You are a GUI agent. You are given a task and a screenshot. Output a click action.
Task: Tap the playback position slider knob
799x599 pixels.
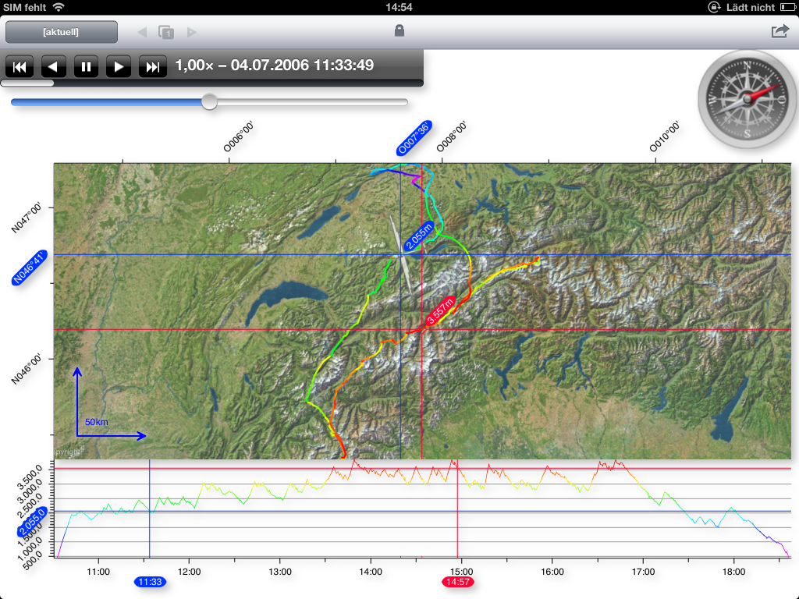click(209, 102)
